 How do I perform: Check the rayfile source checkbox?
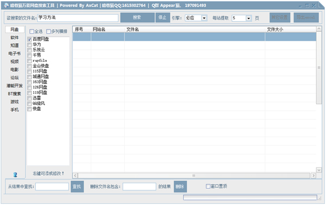29,61
